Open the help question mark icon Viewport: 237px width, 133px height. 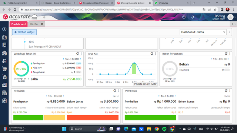coord(184,17)
